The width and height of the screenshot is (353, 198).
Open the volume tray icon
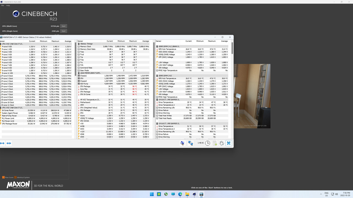pos(337,194)
